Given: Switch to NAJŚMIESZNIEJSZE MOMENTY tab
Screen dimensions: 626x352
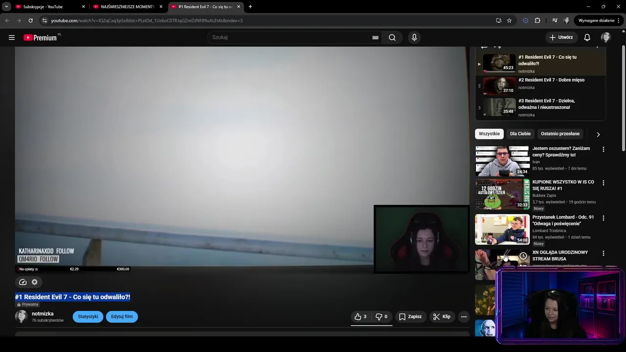Looking at the screenshot, I should point(127,7).
